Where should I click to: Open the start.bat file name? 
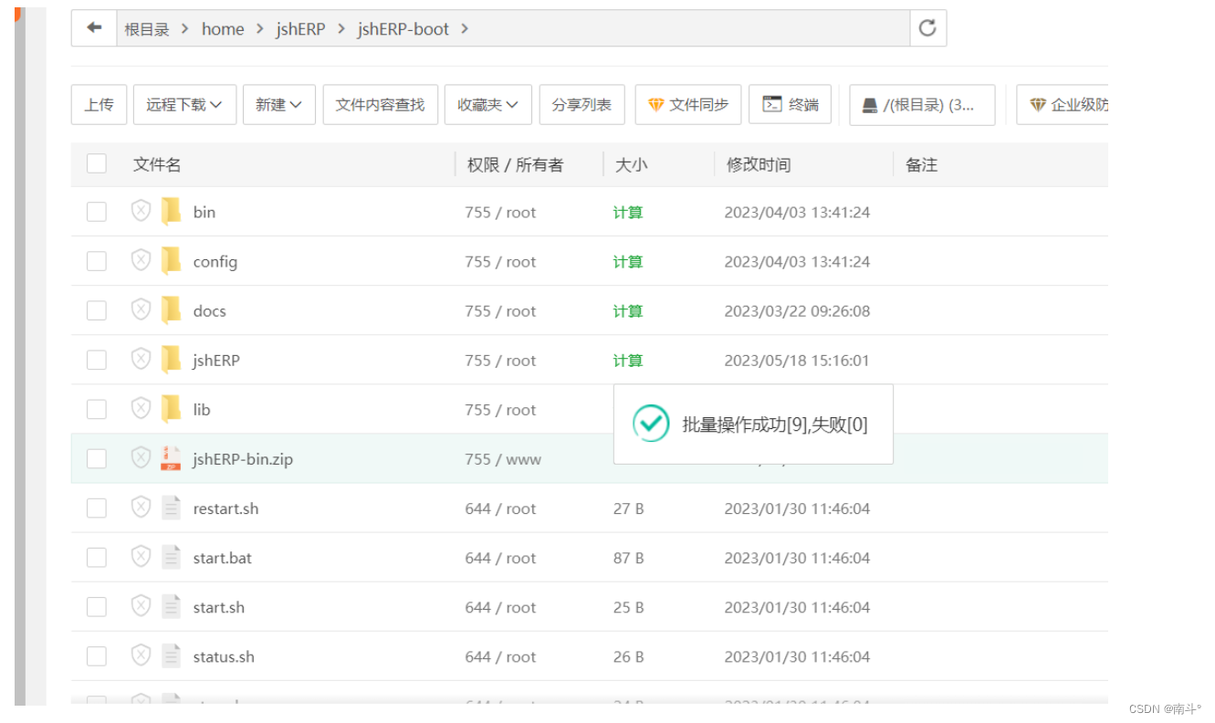click(222, 558)
